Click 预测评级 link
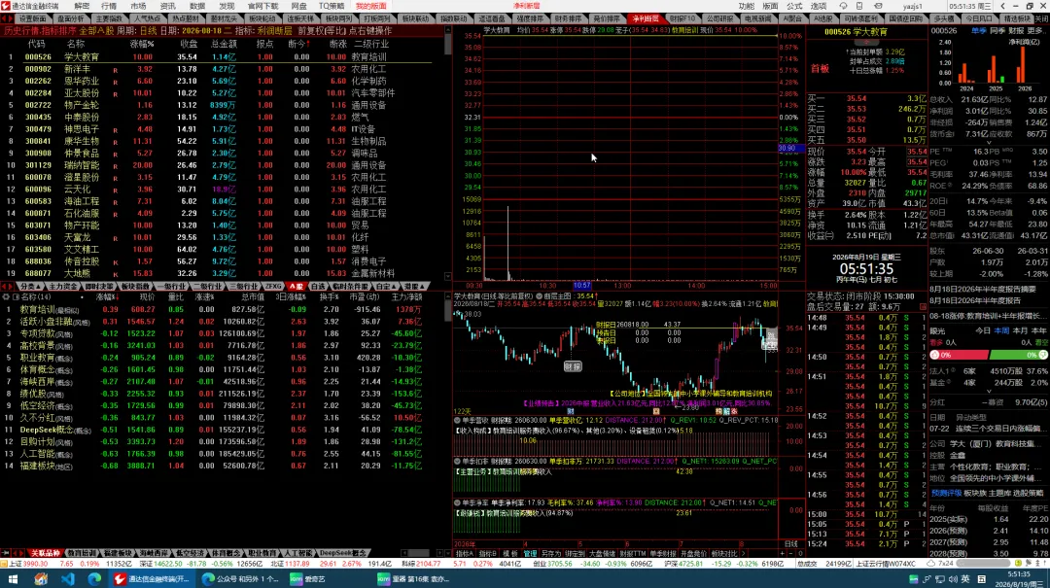This screenshot has height=588, width=1050. coord(946,493)
